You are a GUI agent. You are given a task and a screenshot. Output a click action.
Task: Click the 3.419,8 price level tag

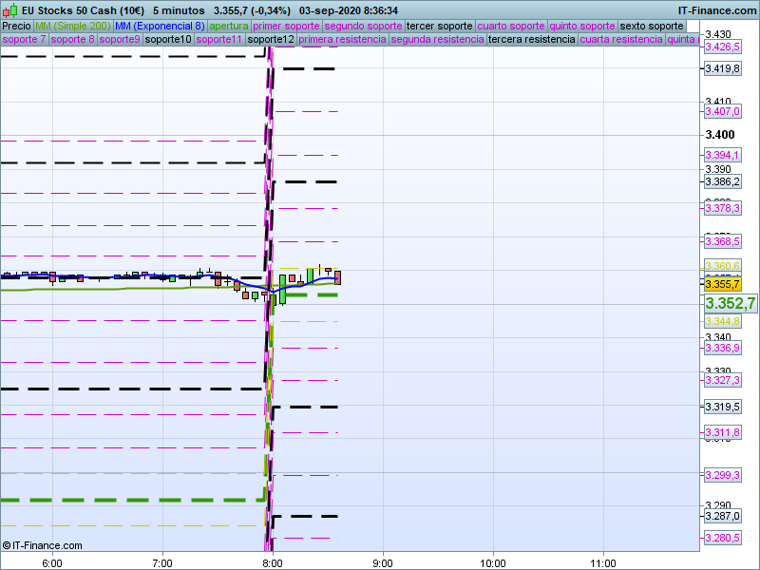pos(722,68)
